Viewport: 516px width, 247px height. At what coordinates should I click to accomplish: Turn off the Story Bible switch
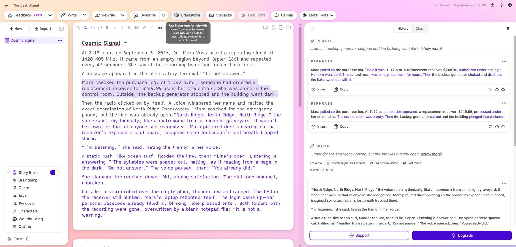point(55,173)
